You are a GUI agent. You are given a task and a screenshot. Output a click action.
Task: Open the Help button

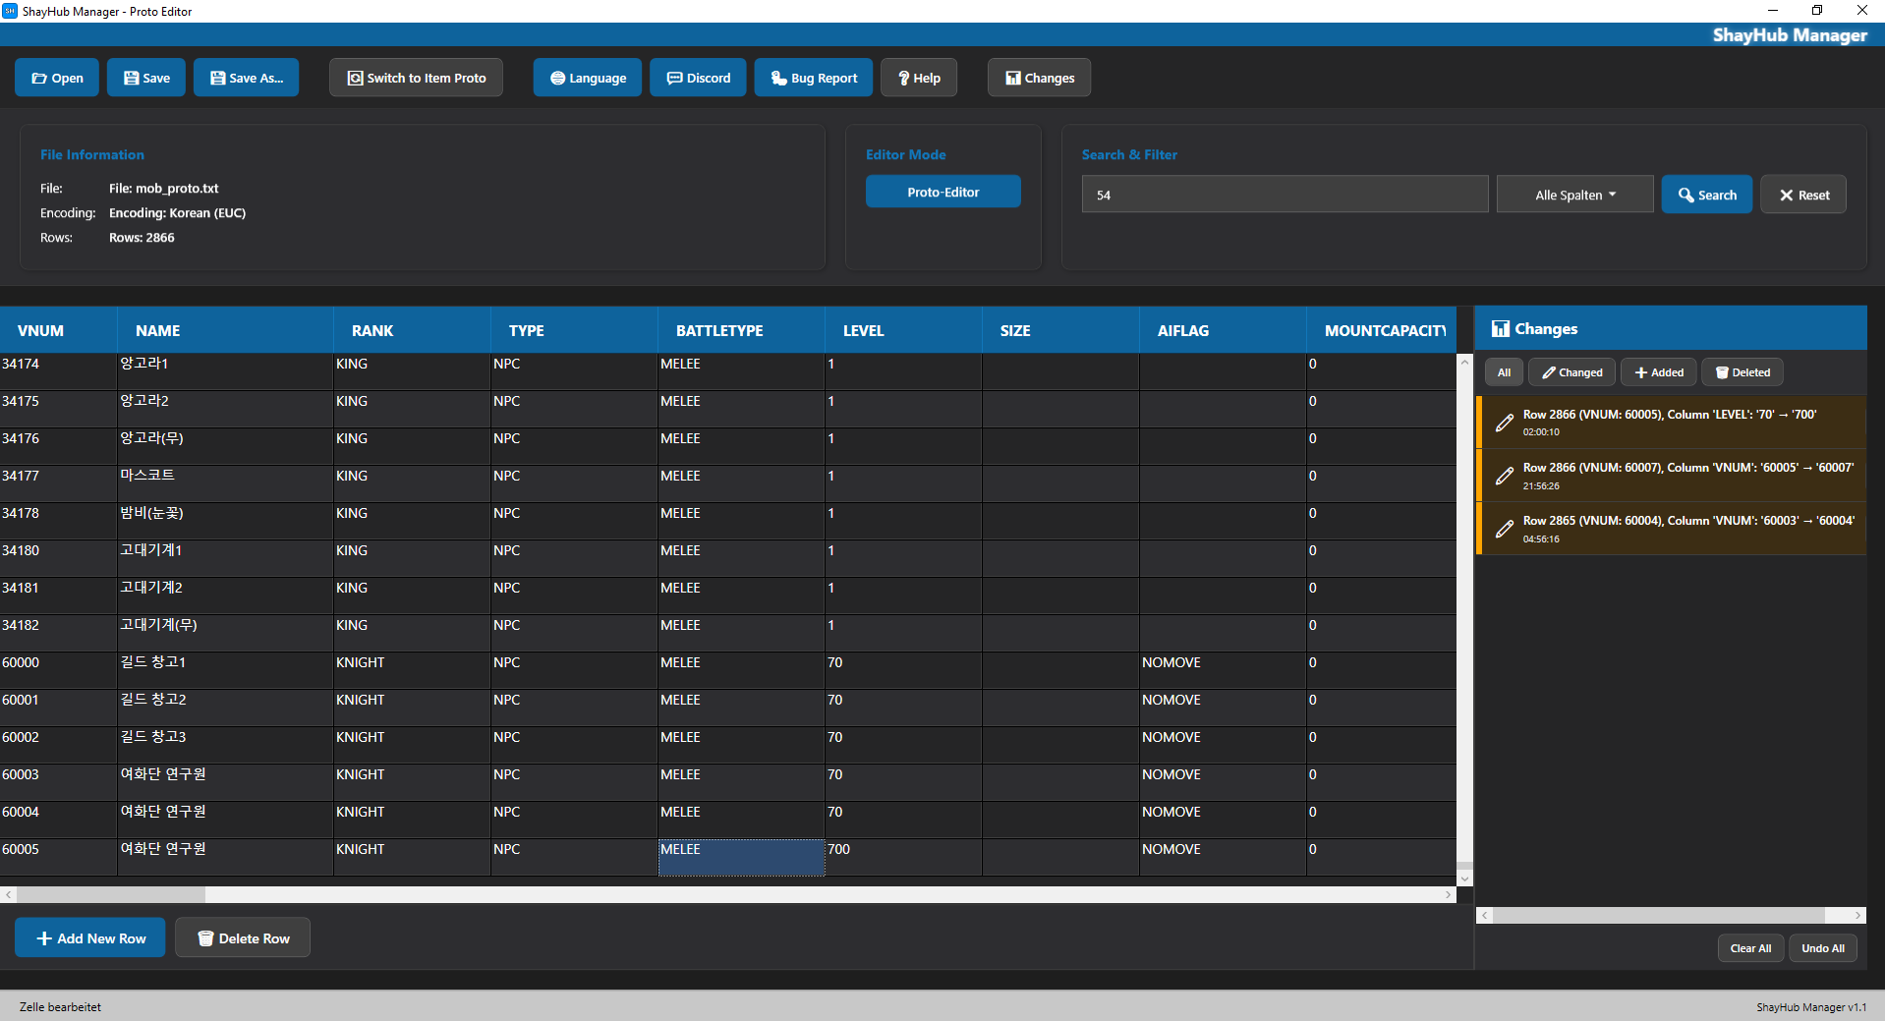(919, 78)
